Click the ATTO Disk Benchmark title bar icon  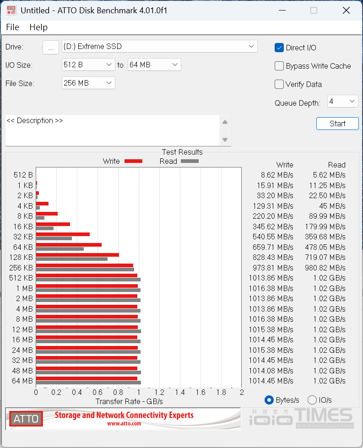click(11, 10)
